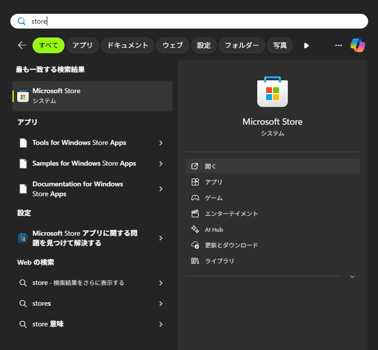Click the search icon beside 'stores'

[x=23, y=304]
